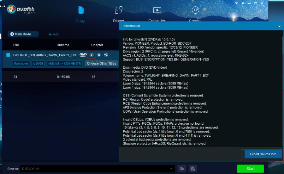Click the browse folder icon
The width and height of the screenshot is (284, 174).
click(182, 169)
